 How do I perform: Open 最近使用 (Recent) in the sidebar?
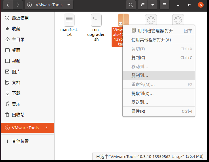[x=28, y=18]
